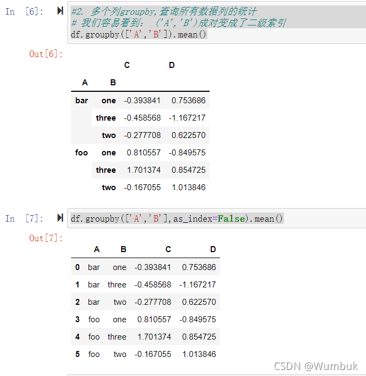Click row index 0 in Out[7] table

(78, 267)
